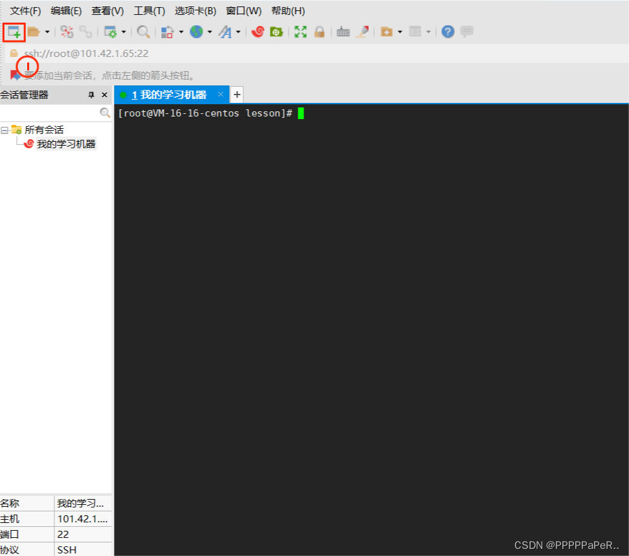
Task: Click the globe Encoding icon
Action: click(196, 32)
